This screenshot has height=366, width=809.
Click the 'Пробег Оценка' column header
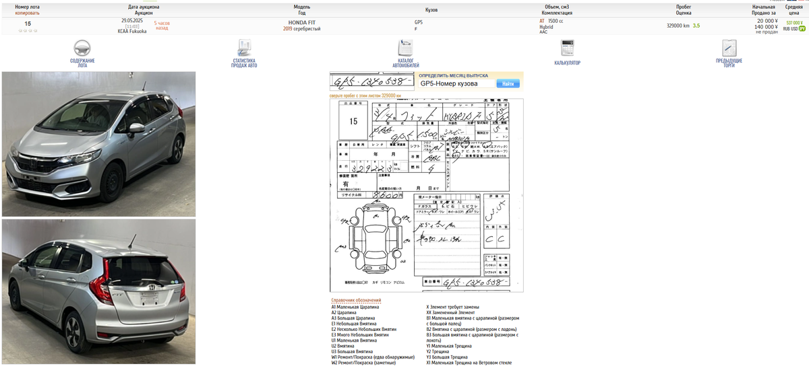pyautogui.click(x=684, y=9)
